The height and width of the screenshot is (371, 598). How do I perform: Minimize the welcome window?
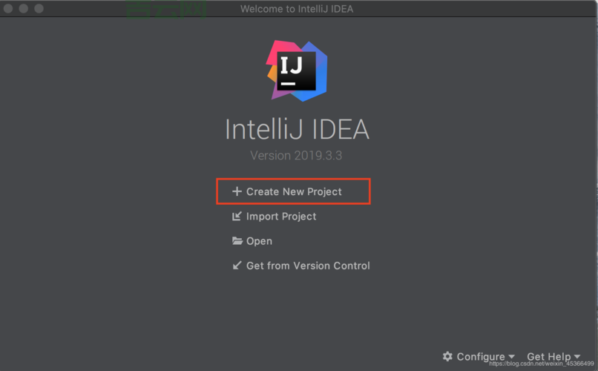(24, 8)
